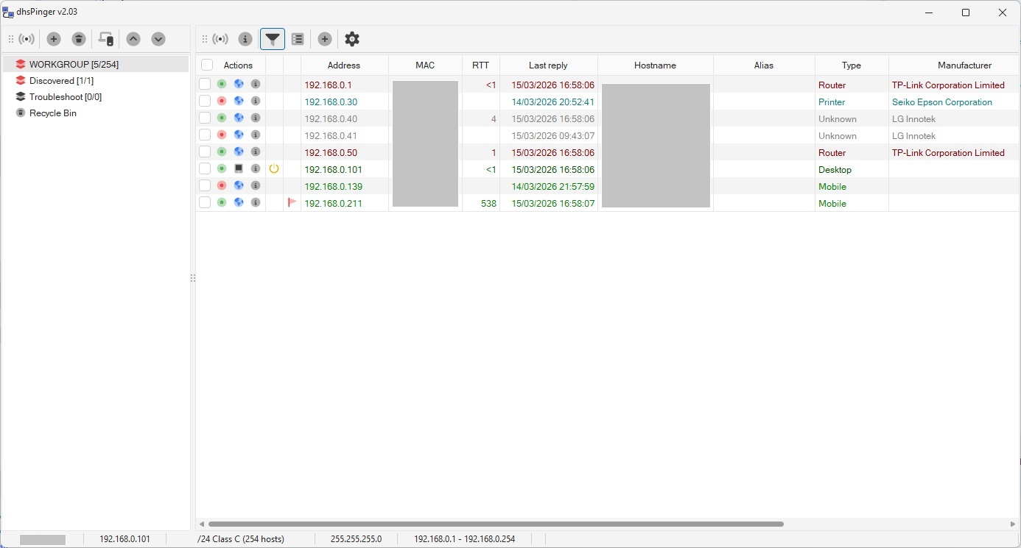Click the up chevron to move selection up

133,39
